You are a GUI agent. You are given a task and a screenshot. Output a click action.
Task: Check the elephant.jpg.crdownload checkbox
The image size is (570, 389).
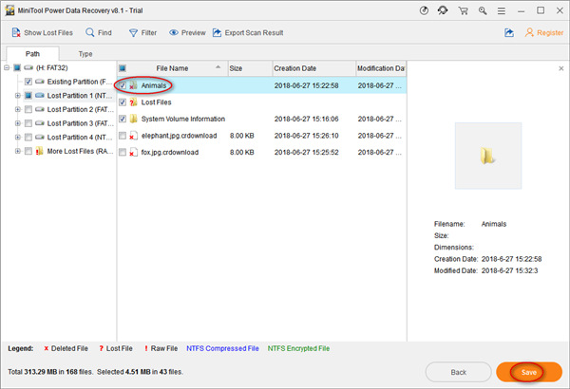[x=123, y=136]
